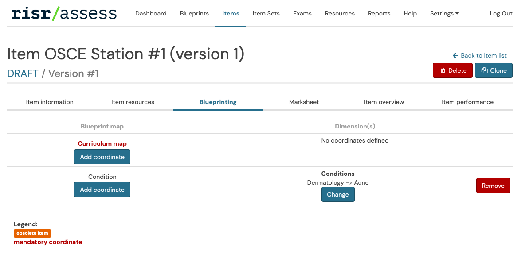Image resolution: width=525 pixels, height=263 pixels.
Task: Open the Dashboard menu item
Action: point(151,14)
